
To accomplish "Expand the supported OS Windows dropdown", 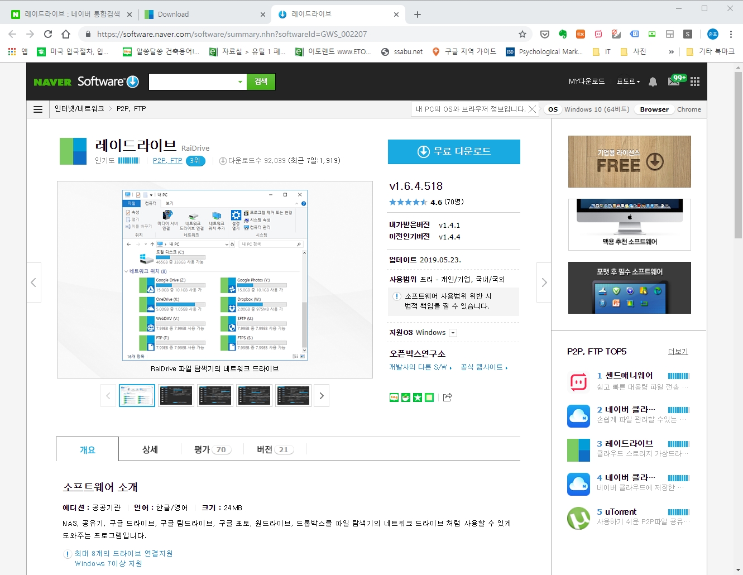I will tap(453, 333).
